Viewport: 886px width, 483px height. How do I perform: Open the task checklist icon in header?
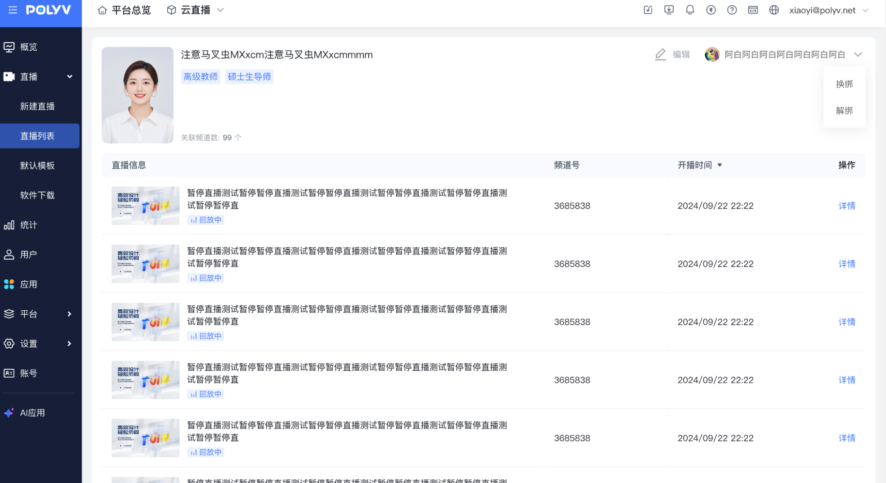(x=648, y=10)
